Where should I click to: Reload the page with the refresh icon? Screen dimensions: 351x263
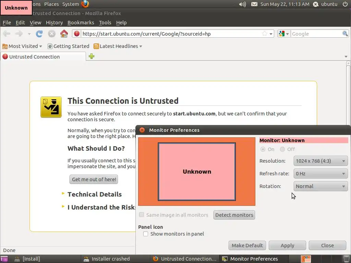(39, 34)
